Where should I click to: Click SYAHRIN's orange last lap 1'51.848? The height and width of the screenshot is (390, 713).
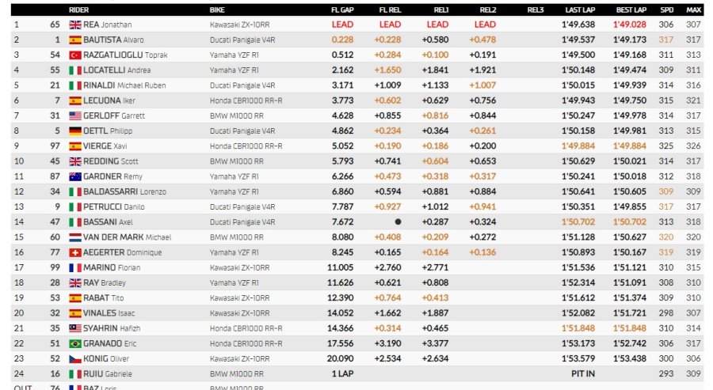click(578, 328)
